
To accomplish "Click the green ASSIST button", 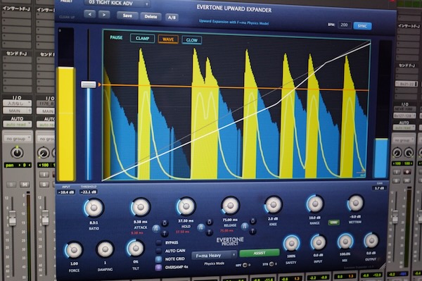I will [x=259, y=253].
